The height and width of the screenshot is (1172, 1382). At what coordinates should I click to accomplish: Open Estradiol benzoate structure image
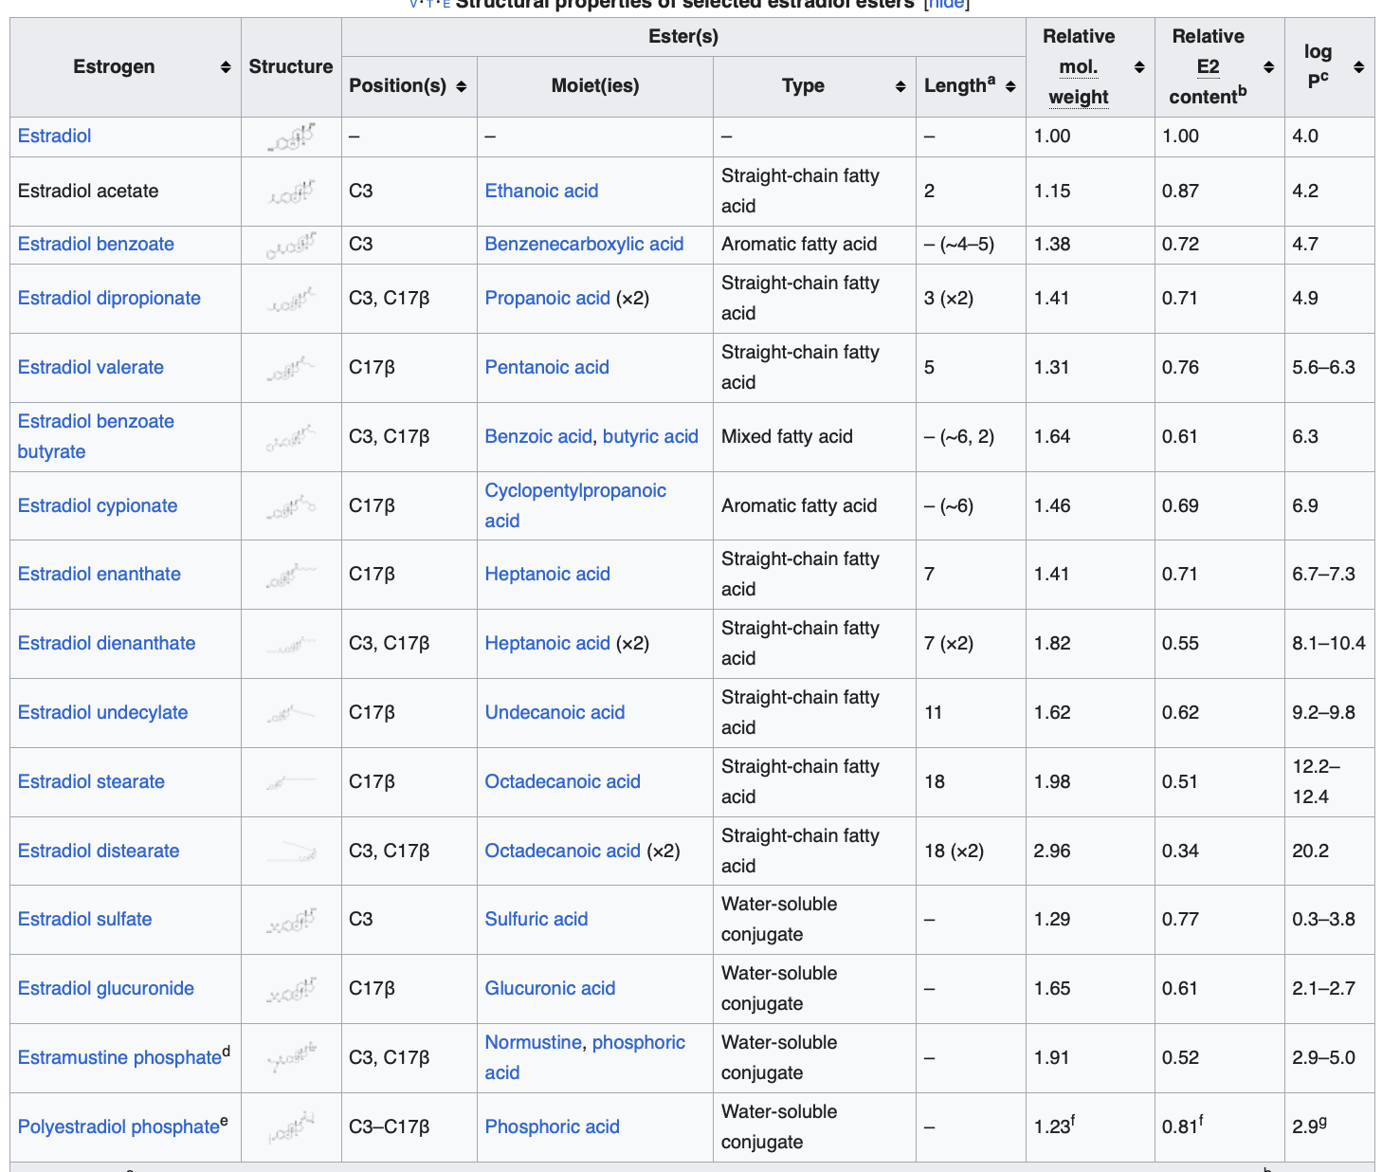[291, 245]
